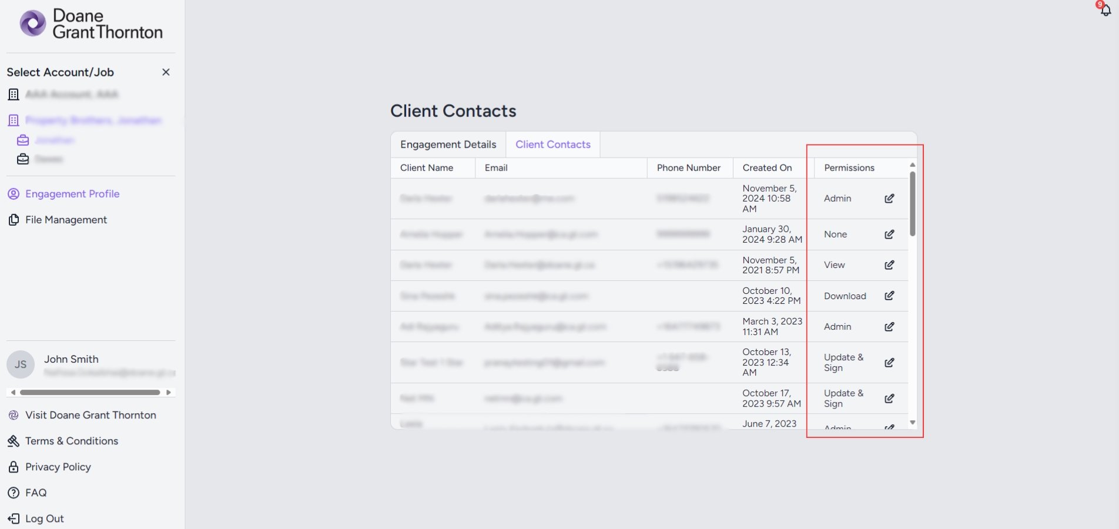Edit permissions for the View contact
This screenshot has width=1119, height=529.
(x=889, y=265)
